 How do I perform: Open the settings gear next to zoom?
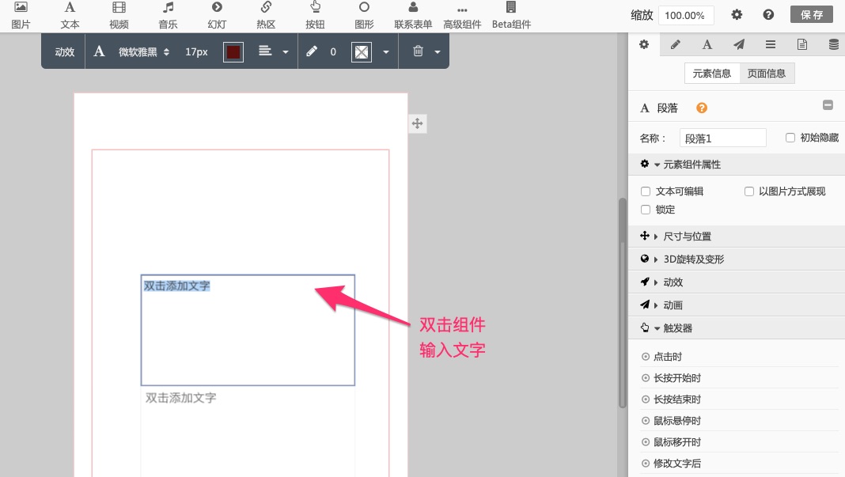pyautogui.click(x=737, y=15)
